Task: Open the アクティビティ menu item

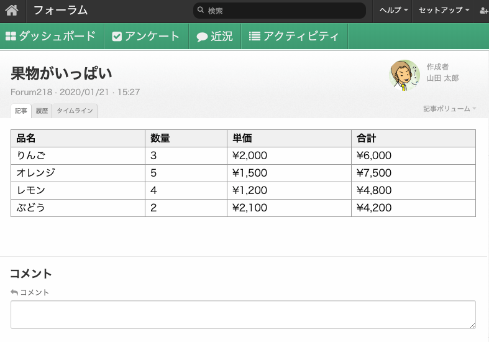Action: [x=294, y=36]
